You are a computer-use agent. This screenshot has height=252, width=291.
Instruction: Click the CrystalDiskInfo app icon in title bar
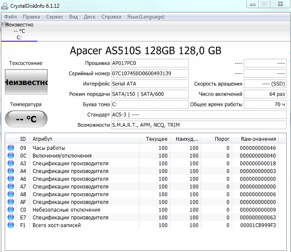click(5, 6)
